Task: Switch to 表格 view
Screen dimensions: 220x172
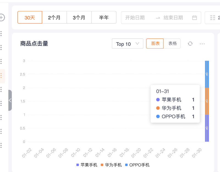Action: (172, 44)
